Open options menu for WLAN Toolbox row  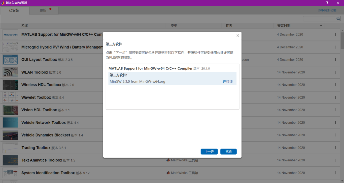tap(335, 72)
